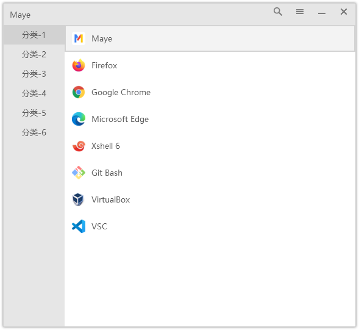Viewport: 359px width, 330px height.
Task: Select the 分类-3 category
Action: tap(34, 74)
